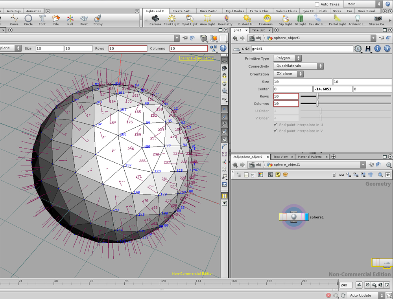
Task: Create a Sky Light
Action: pos(285,20)
